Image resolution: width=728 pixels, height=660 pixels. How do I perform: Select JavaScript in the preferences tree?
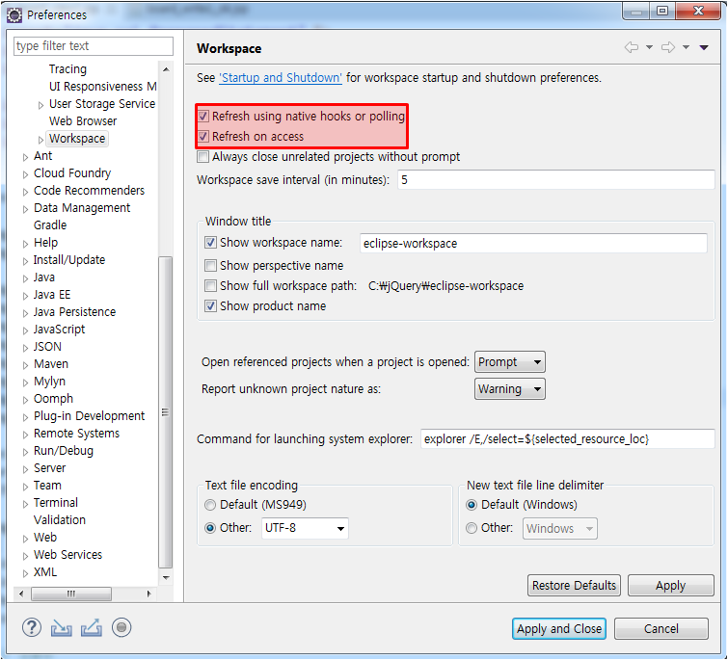pyautogui.click(x=60, y=330)
